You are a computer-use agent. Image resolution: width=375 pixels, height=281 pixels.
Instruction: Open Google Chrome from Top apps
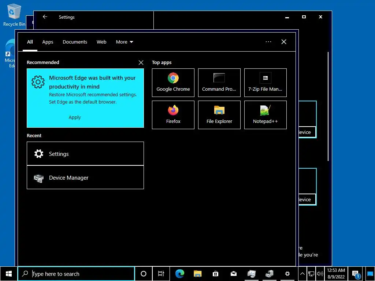[173, 83]
